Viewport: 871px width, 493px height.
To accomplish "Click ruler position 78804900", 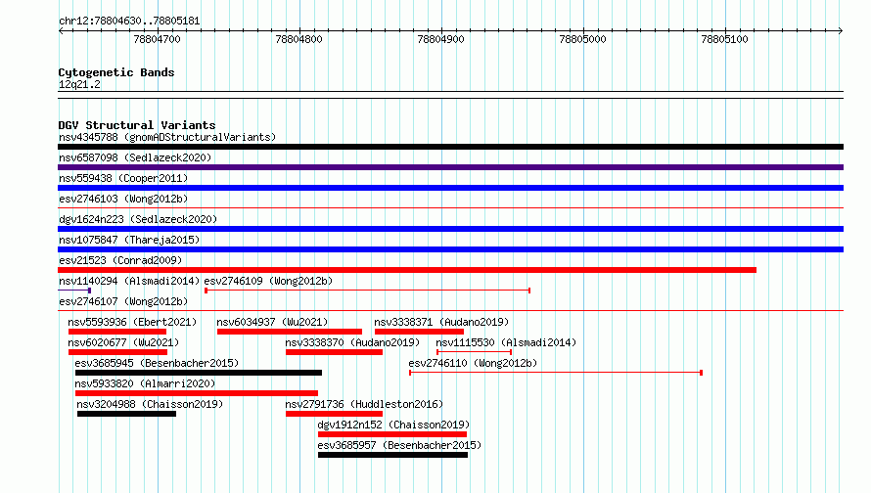I will [x=440, y=39].
